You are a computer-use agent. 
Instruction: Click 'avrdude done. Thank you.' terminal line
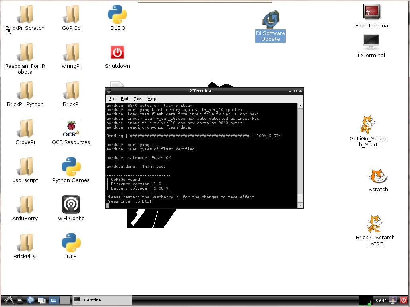click(x=136, y=167)
